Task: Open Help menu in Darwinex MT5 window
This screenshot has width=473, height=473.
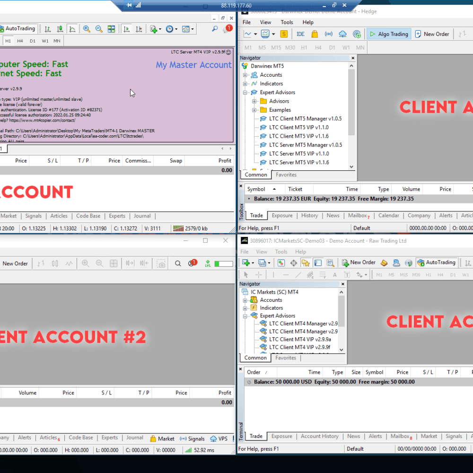Action: click(308, 22)
